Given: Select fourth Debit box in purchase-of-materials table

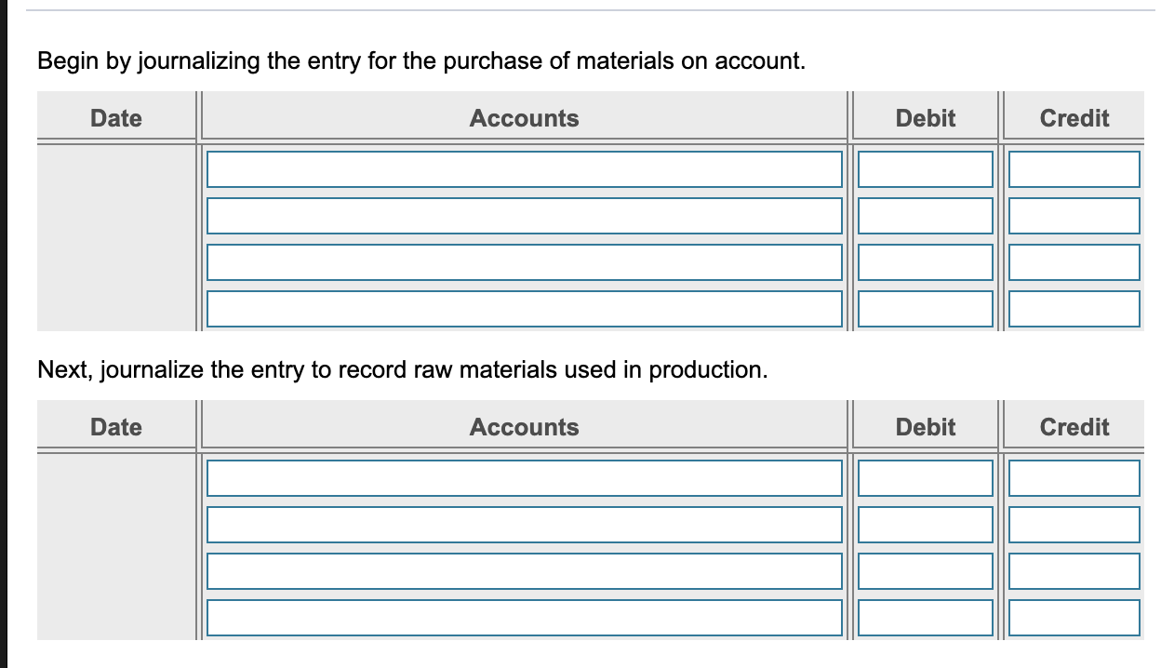Looking at the screenshot, I should [926, 308].
